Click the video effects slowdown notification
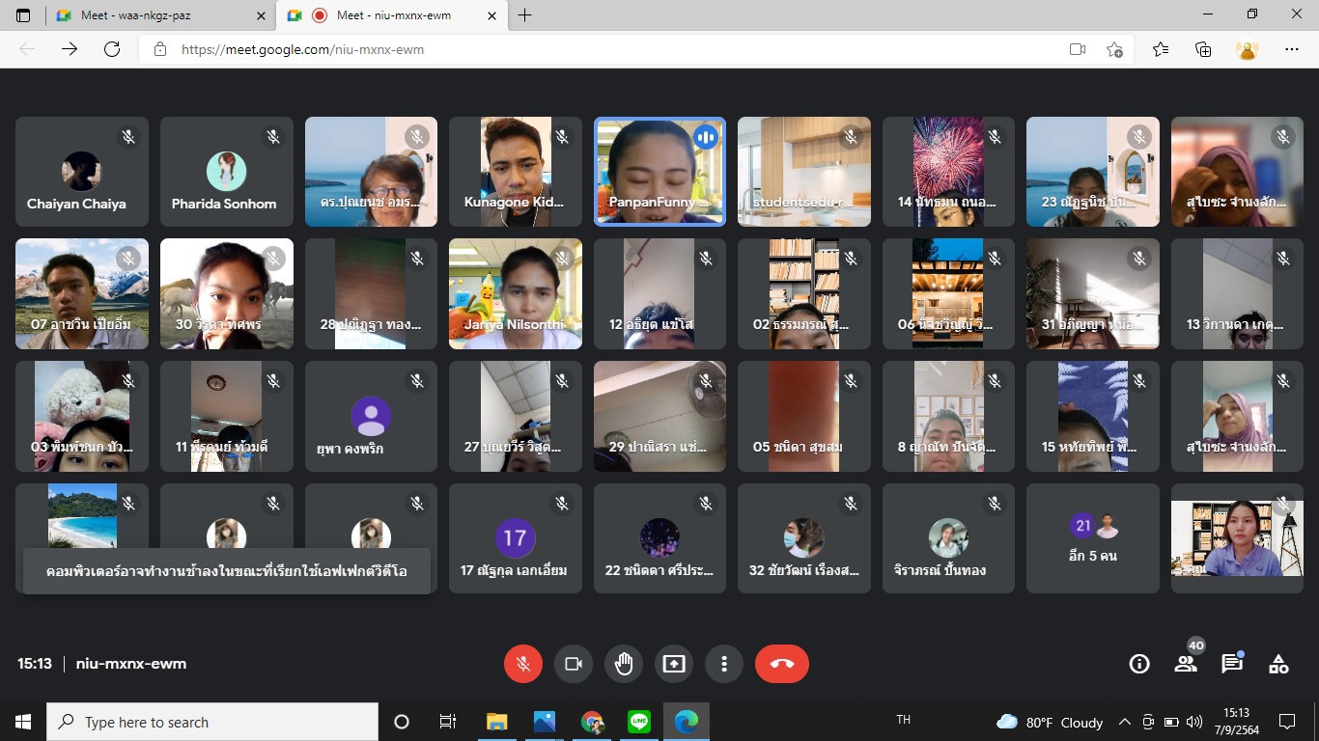 click(x=227, y=571)
